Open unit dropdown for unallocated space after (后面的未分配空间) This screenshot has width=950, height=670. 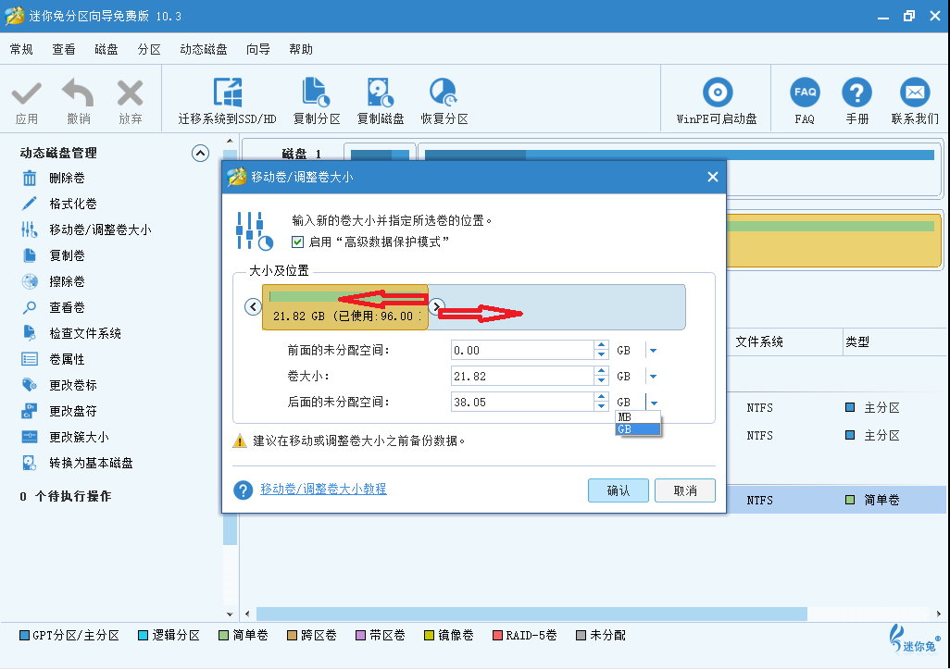653,403
